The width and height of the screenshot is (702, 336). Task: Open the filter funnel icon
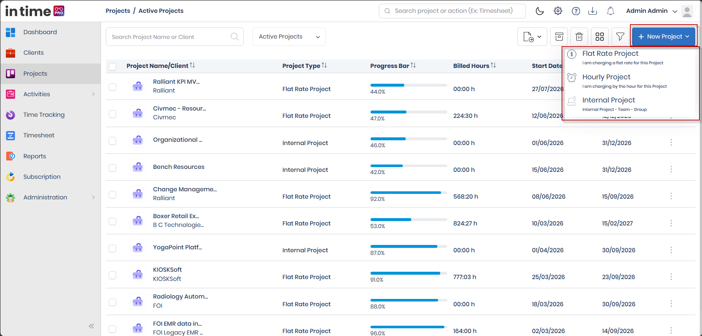[620, 37]
